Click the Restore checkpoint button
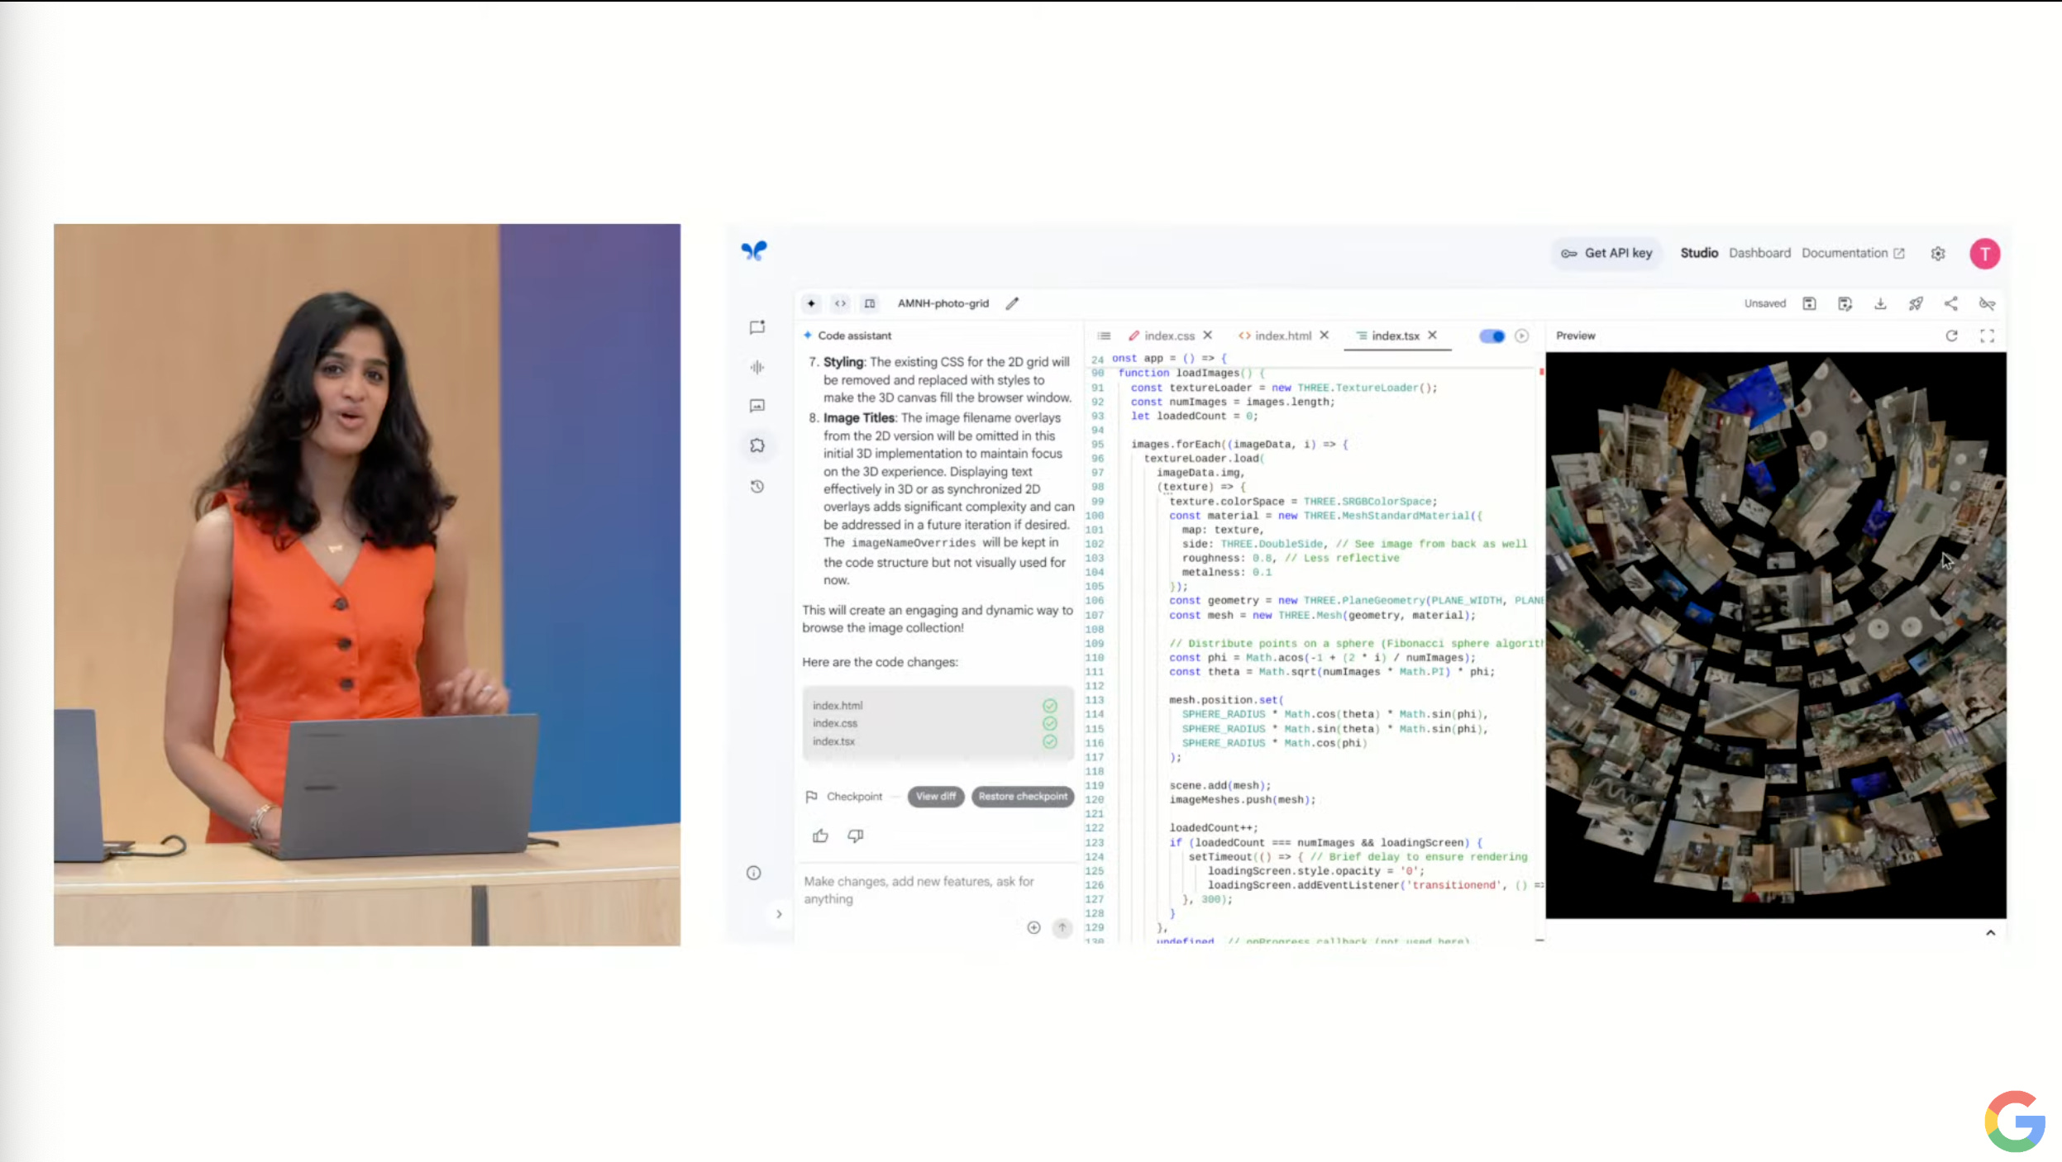Image resolution: width=2062 pixels, height=1162 pixels. 1023,796
